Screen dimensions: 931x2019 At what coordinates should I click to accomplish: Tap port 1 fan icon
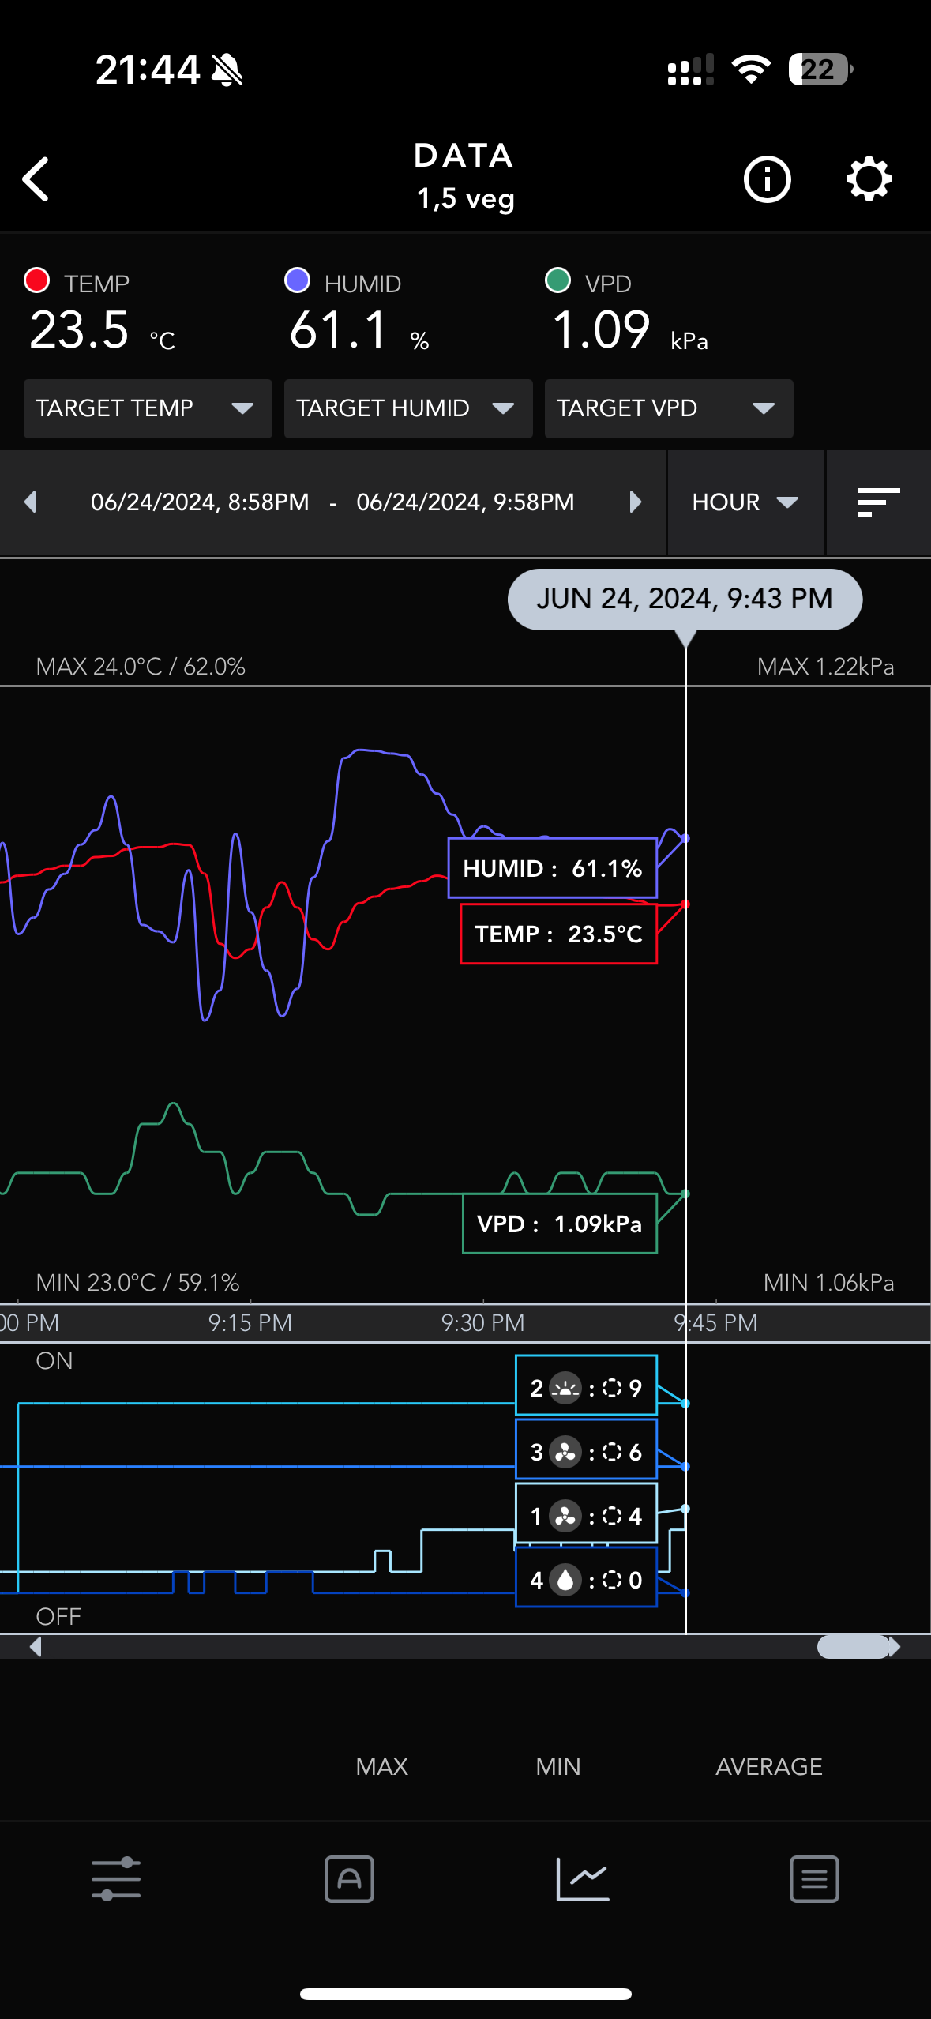click(x=565, y=1516)
